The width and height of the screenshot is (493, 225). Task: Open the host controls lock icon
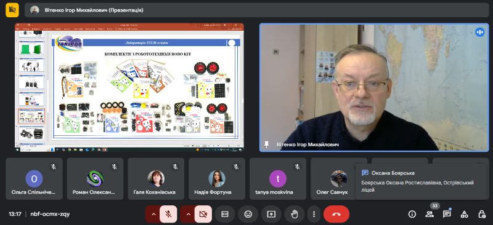pos(482,214)
